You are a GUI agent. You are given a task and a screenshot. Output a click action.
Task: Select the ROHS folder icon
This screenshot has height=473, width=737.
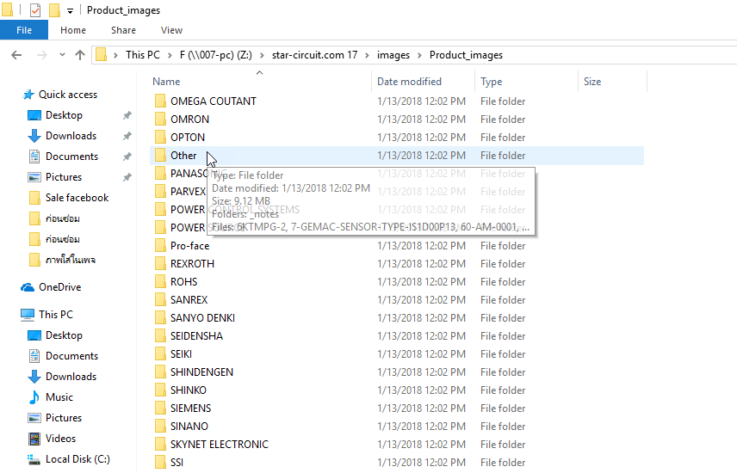(x=160, y=282)
